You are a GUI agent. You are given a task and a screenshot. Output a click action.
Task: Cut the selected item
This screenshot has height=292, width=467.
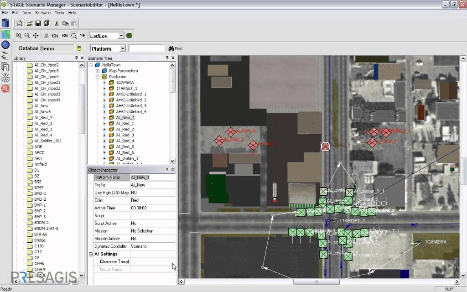point(57,23)
